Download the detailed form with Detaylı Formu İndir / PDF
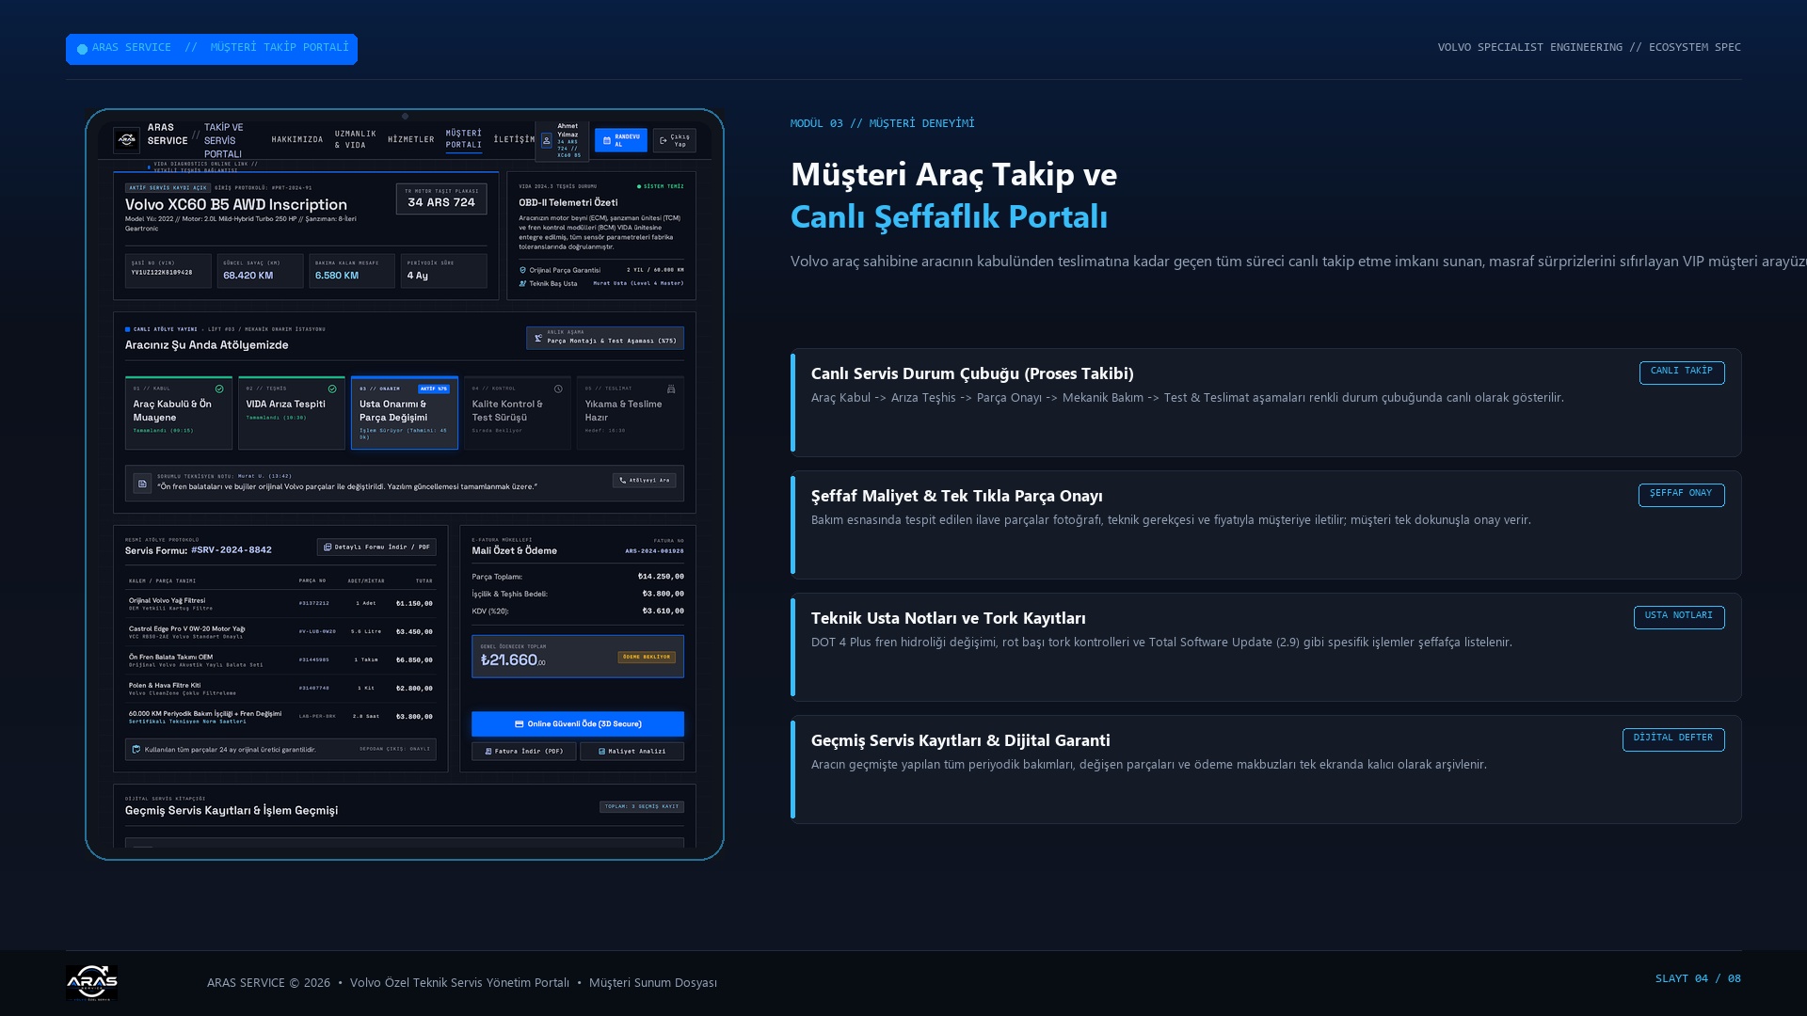 (x=376, y=547)
